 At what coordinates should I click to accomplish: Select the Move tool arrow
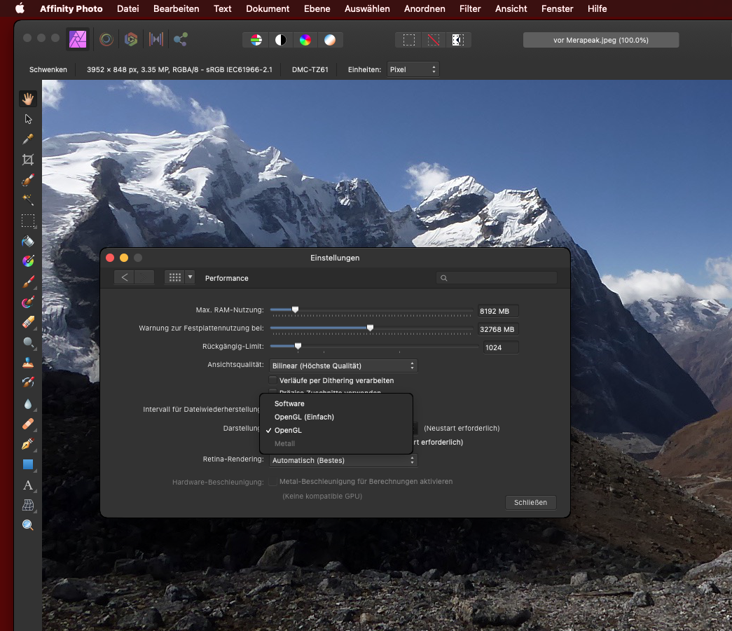coord(28,119)
